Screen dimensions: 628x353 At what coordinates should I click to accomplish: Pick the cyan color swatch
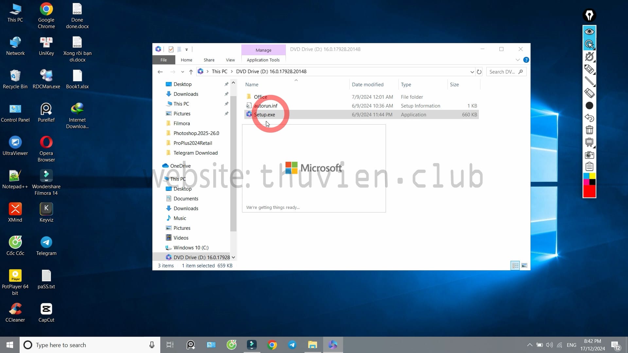586,176
